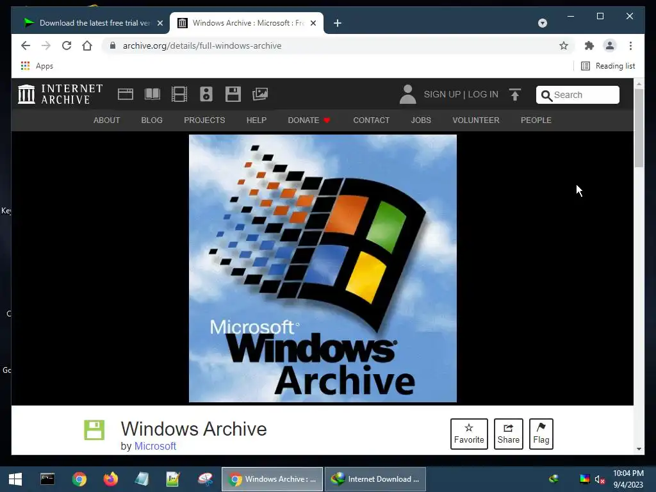Open the VOLUNTEER menu item
This screenshot has height=492, width=656.
click(x=476, y=120)
